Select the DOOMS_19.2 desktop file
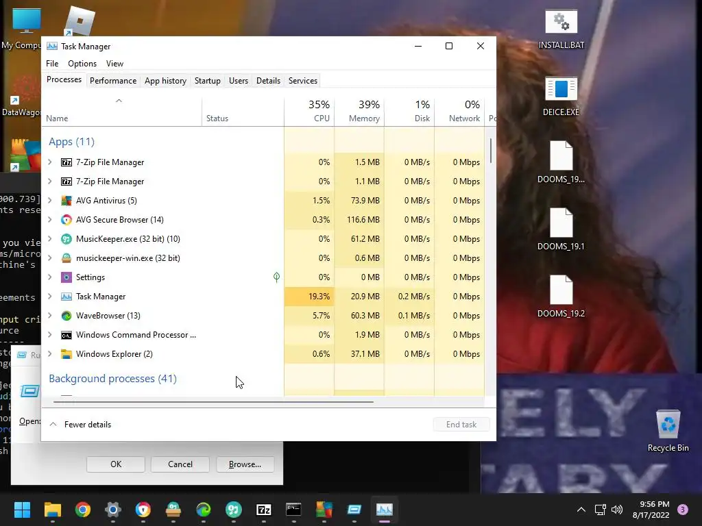 pos(561,297)
